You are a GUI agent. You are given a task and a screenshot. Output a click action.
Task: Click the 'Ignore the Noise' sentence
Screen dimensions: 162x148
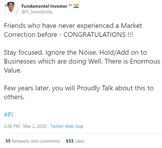[x=71, y=53]
